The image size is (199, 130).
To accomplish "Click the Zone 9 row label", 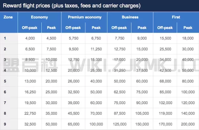I will click(x=5, y=125).
